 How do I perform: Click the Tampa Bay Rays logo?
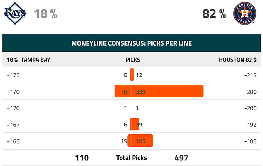15,13
